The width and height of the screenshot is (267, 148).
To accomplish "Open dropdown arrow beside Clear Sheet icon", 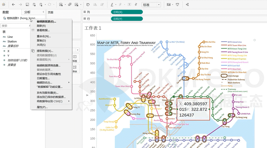I will pos(81,5).
